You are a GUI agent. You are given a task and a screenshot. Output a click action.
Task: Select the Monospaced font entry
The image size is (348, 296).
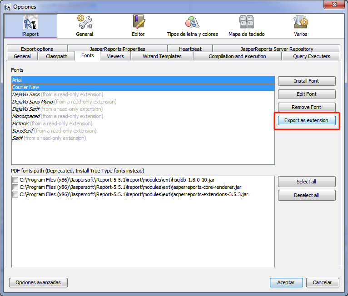pyautogui.click(x=143, y=116)
